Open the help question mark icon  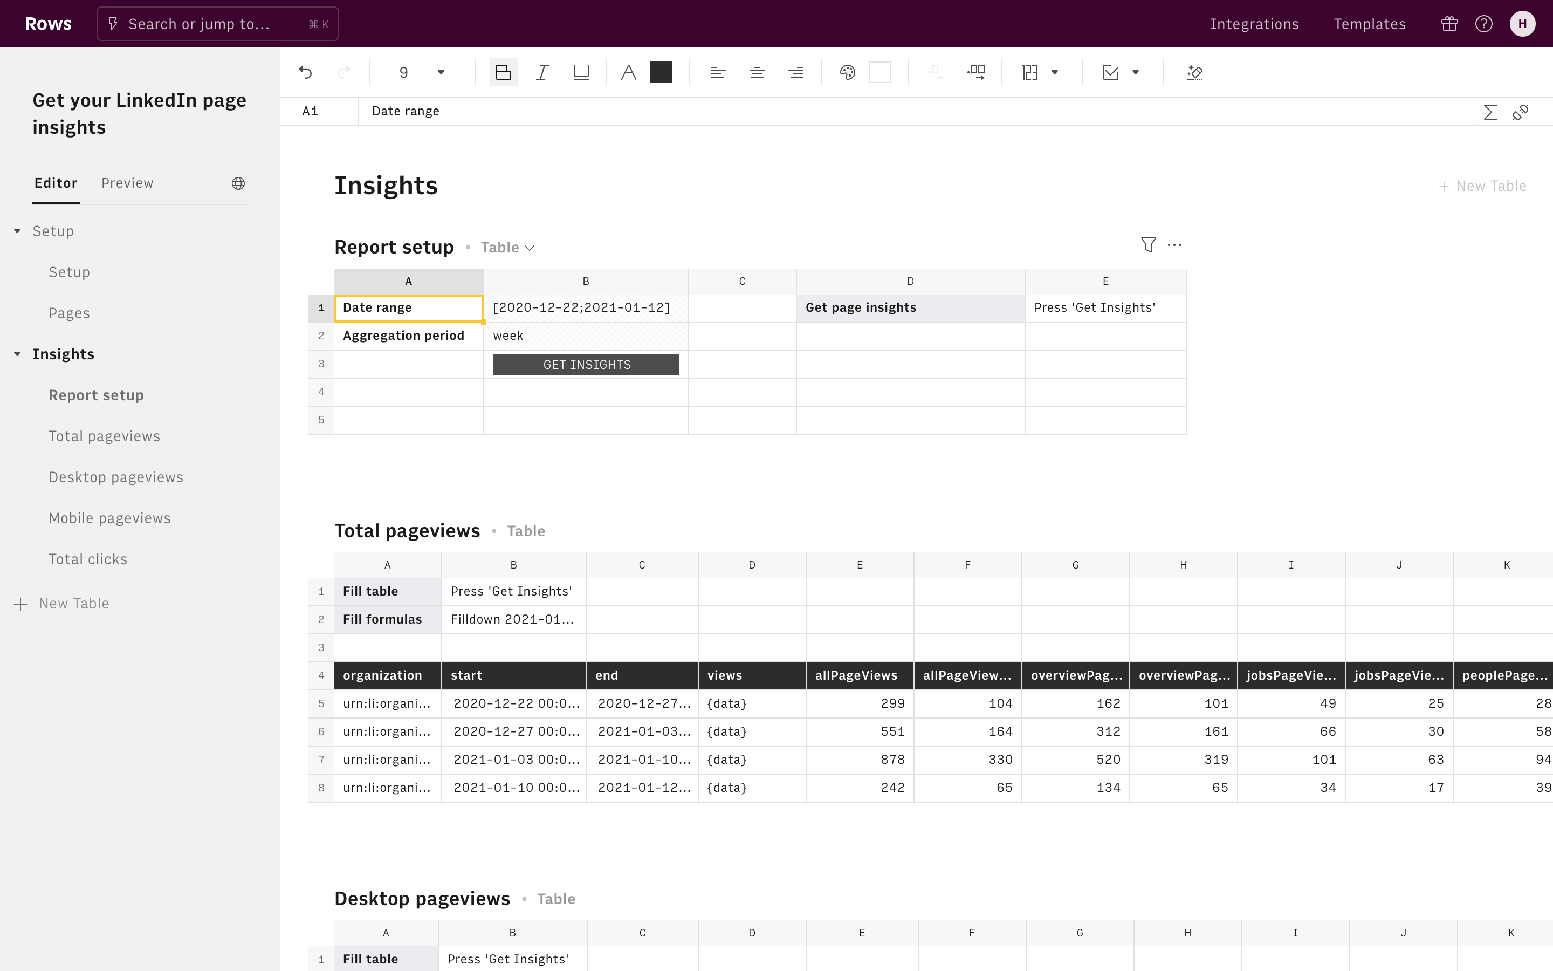(x=1483, y=24)
